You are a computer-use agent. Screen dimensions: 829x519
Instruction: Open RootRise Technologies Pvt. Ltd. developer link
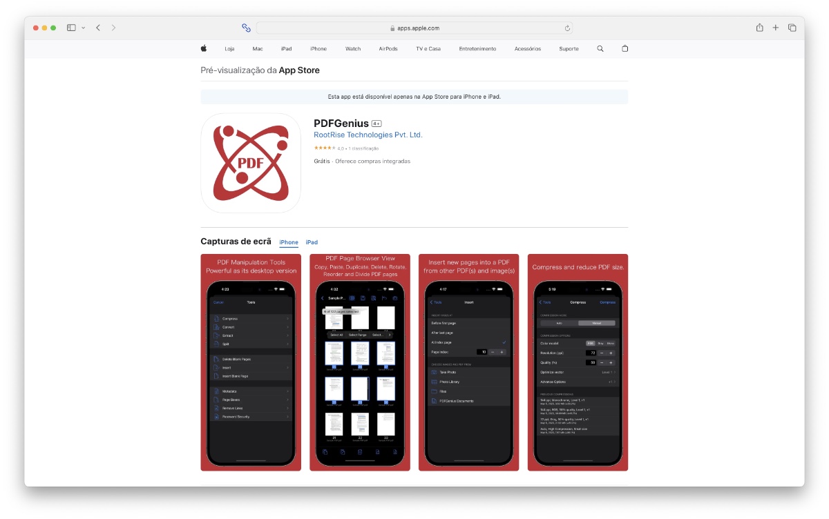click(x=368, y=135)
